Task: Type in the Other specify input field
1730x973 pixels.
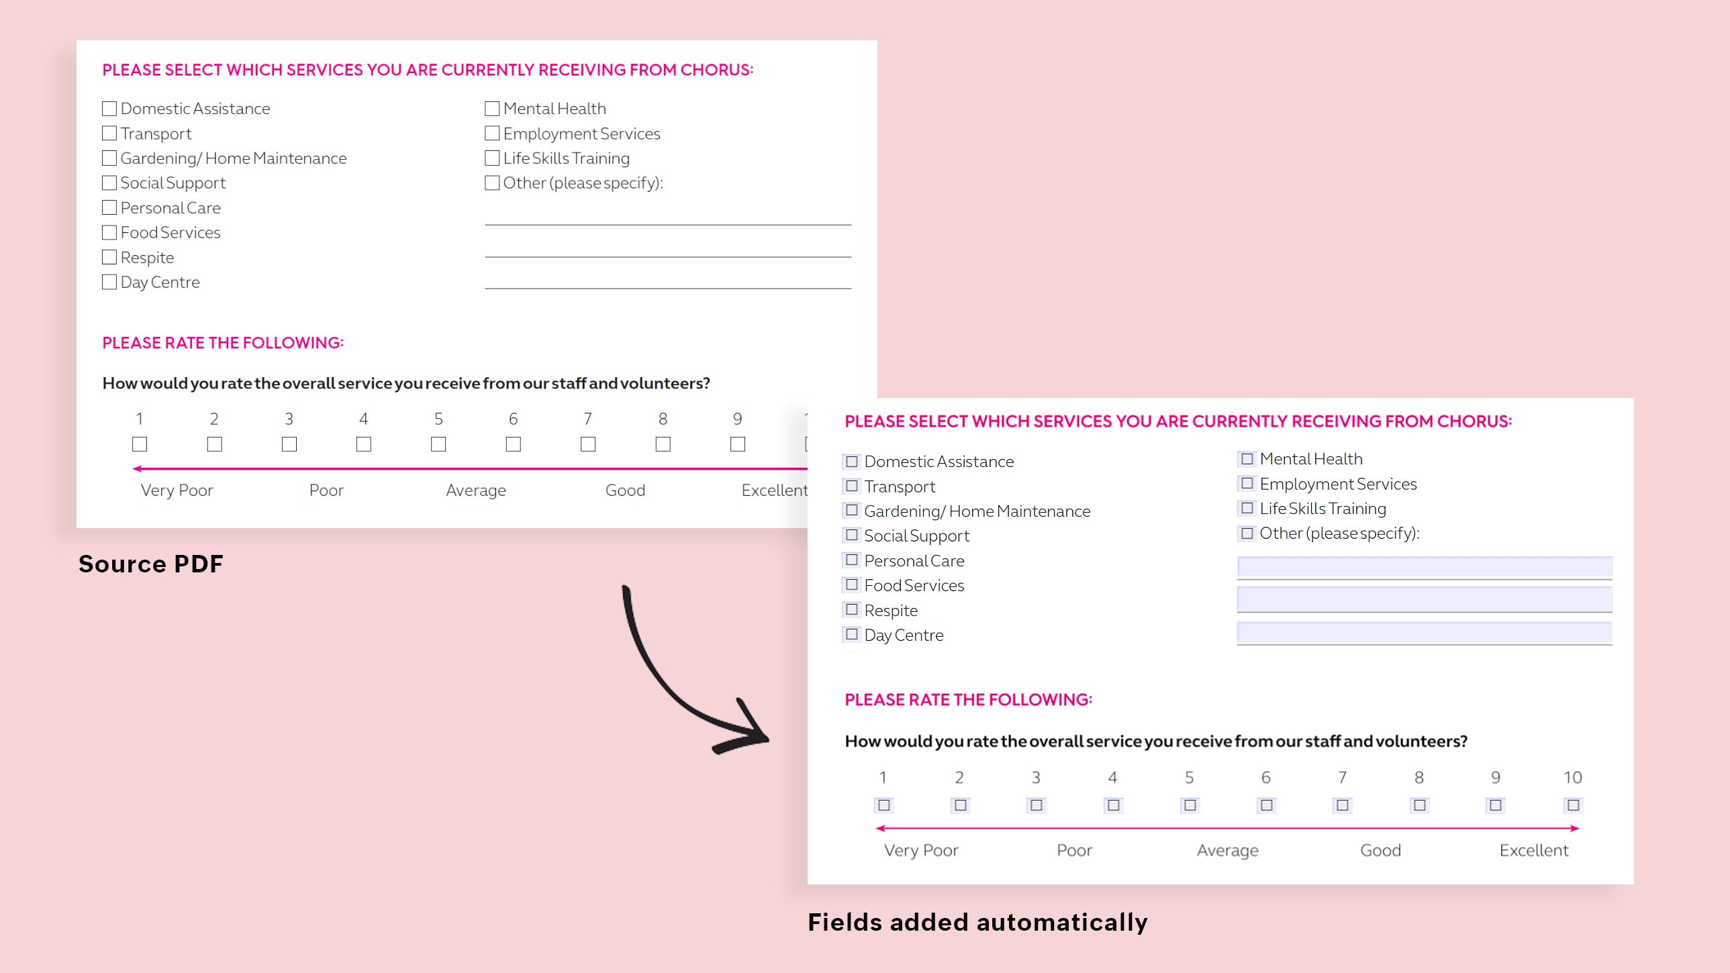Action: tap(1423, 566)
